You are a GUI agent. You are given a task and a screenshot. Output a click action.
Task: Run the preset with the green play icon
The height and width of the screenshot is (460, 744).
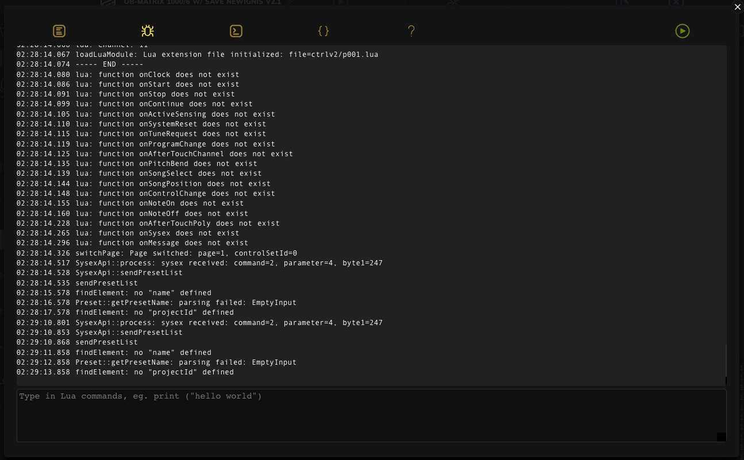coord(683,31)
